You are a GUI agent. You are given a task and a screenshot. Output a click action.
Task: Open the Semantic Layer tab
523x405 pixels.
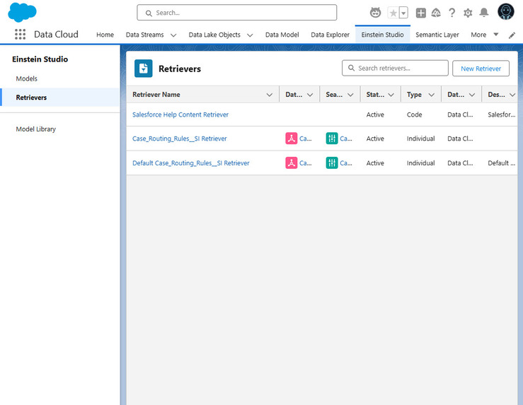pyautogui.click(x=437, y=35)
